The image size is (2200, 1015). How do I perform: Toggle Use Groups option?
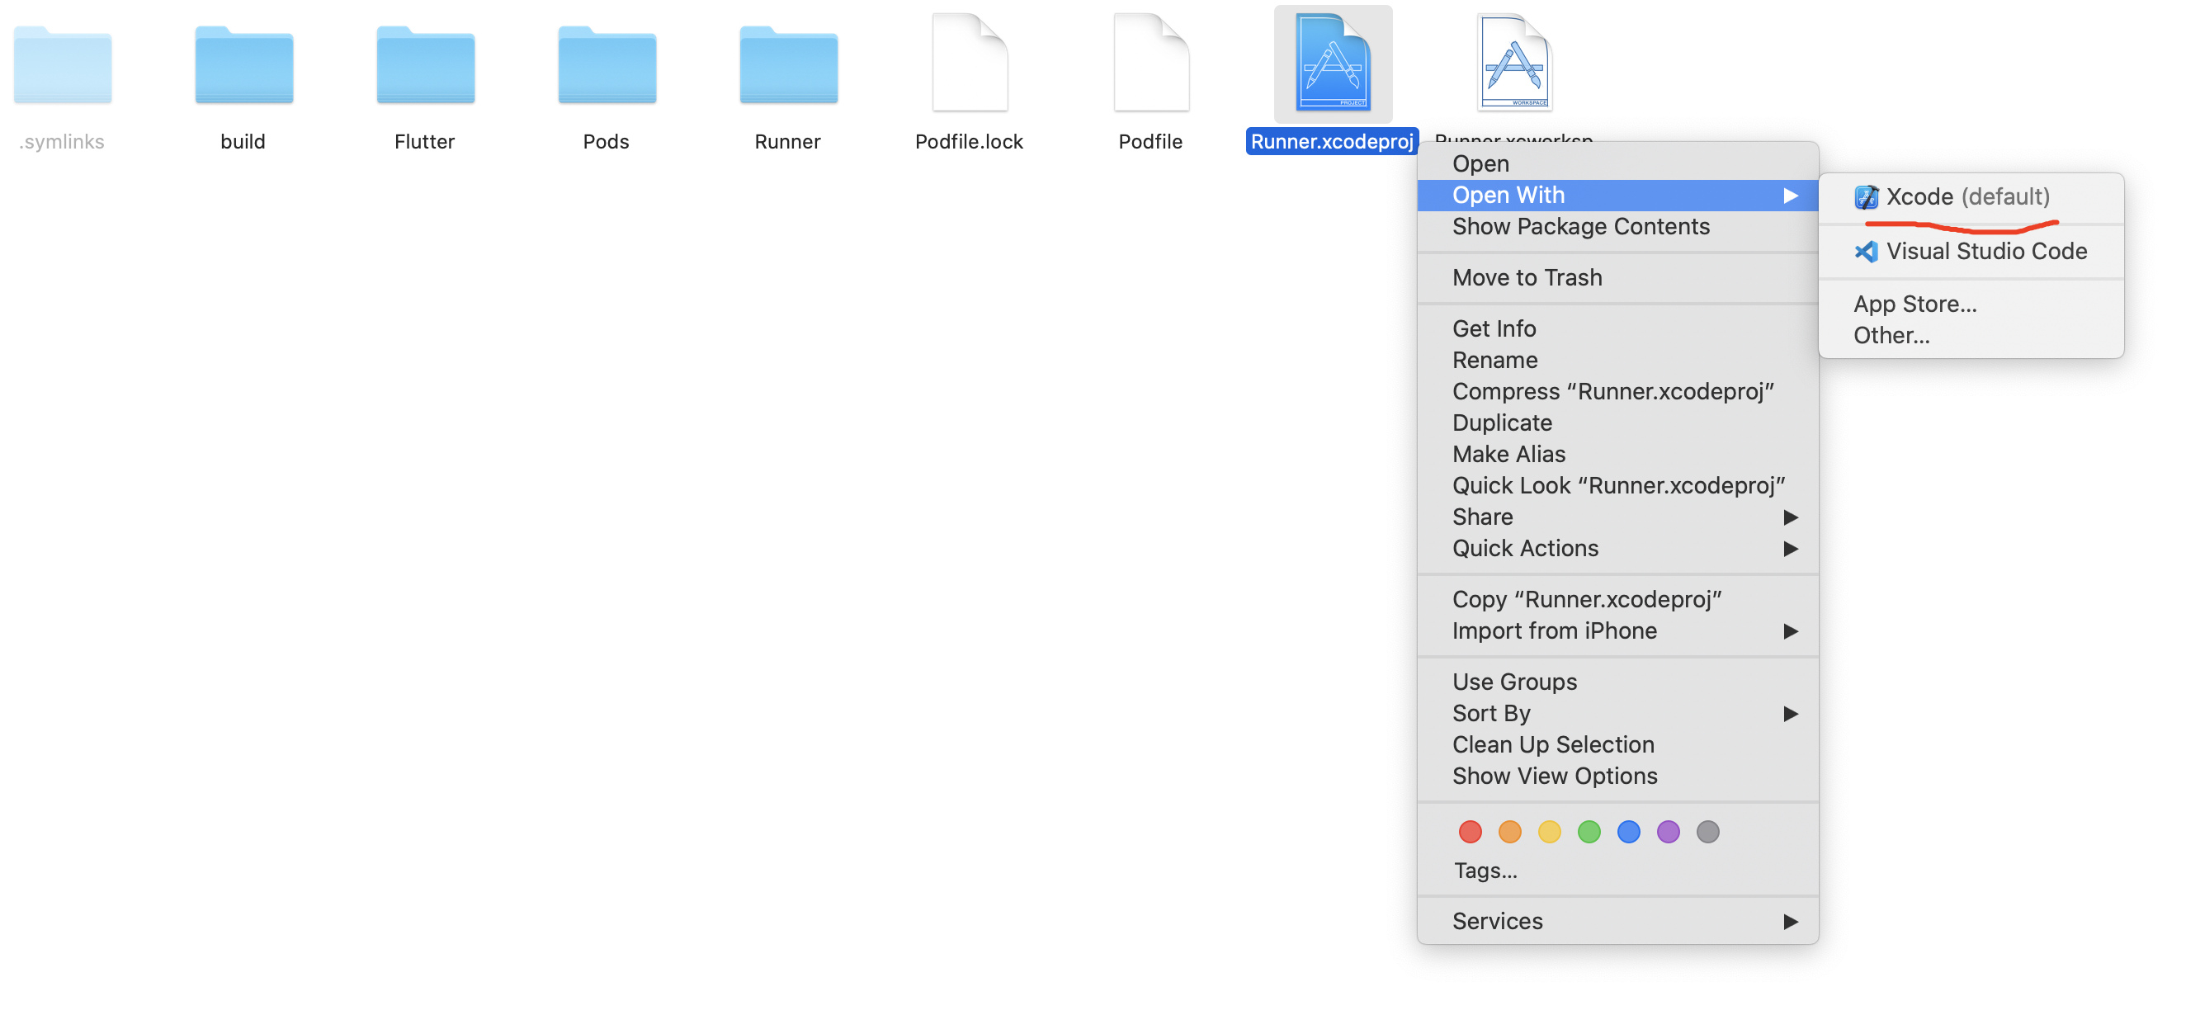pyautogui.click(x=1514, y=682)
